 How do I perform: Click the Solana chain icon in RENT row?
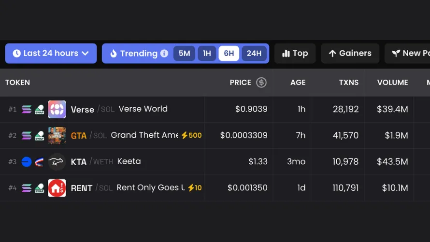tap(27, 188)
